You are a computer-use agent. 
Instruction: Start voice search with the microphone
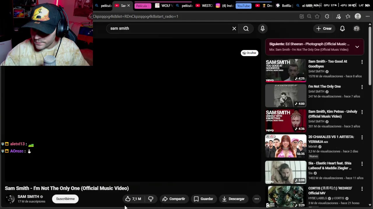point(263,28)
